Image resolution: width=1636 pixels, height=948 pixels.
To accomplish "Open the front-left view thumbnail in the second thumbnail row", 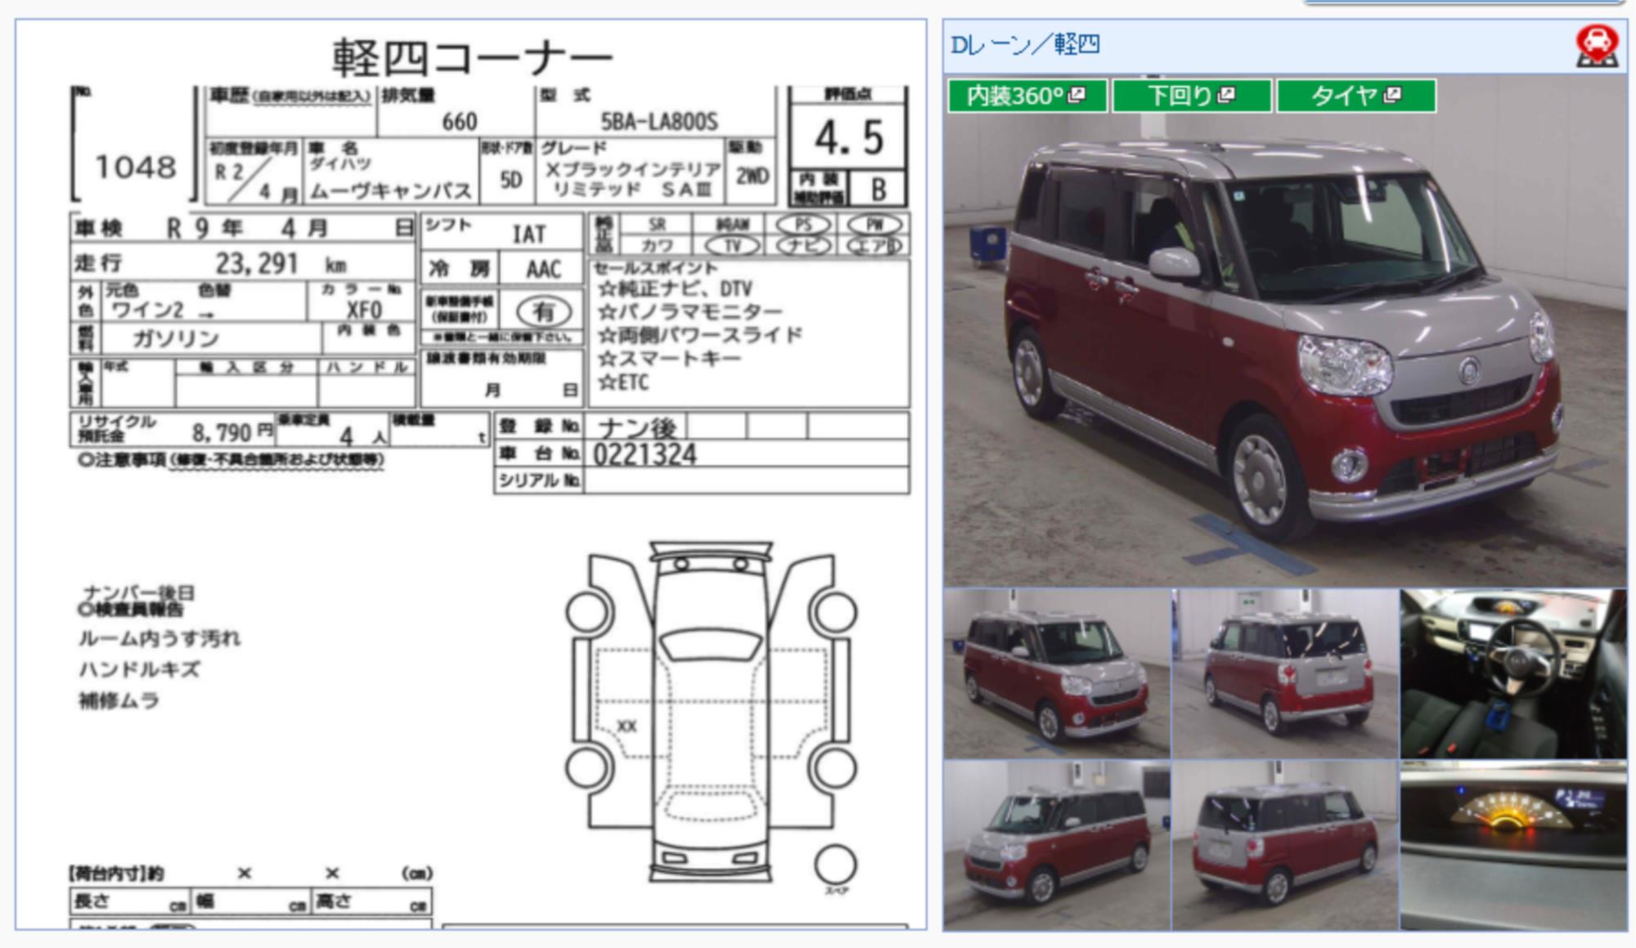I will 1057,845.
